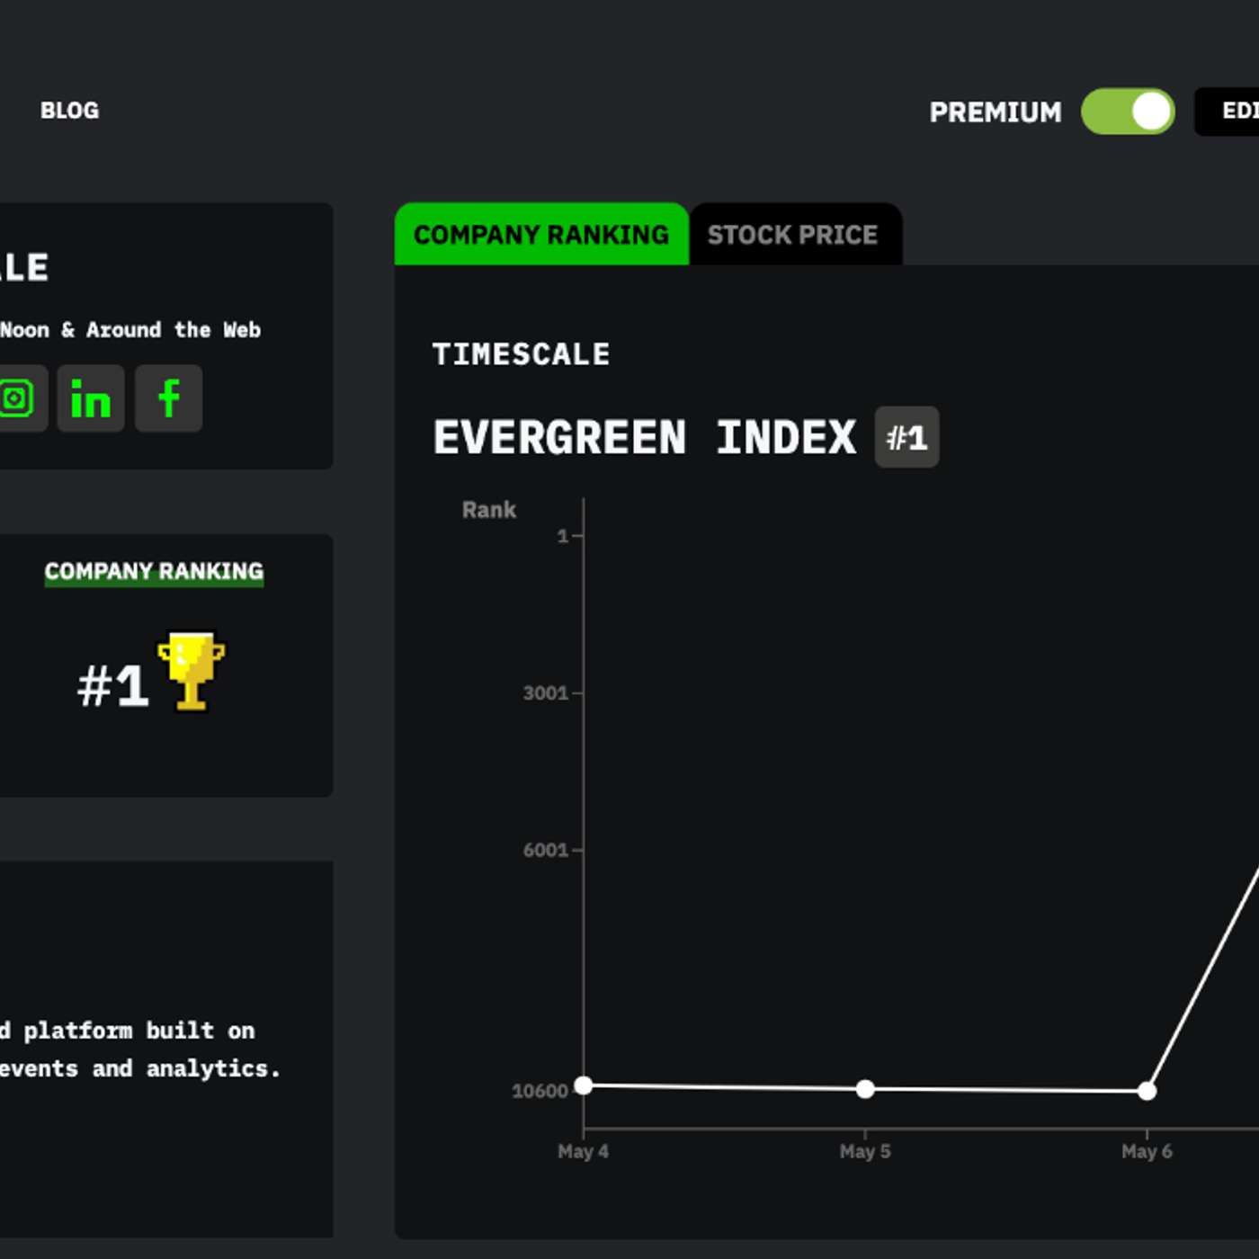Click the May 5 x-axis label
The image size is (1259, 1259).
[x=865, y=1151]
